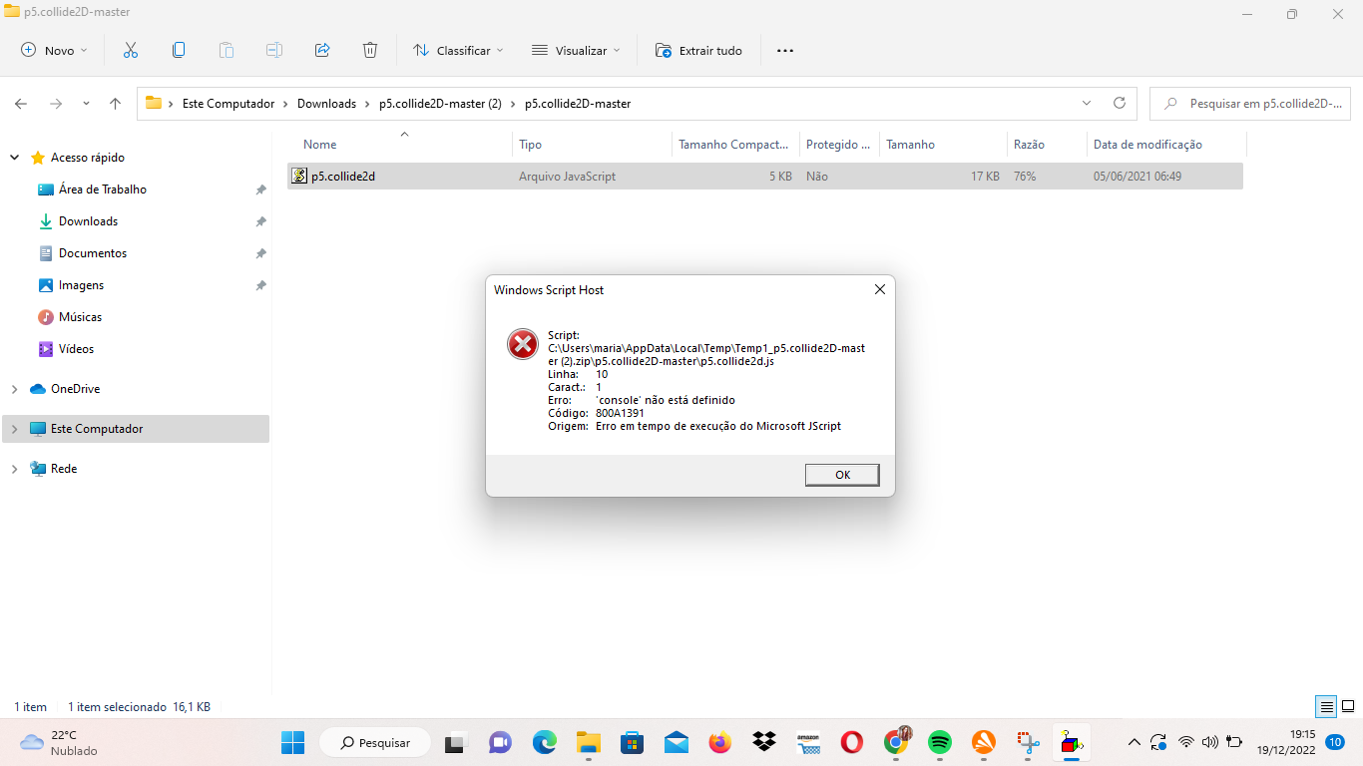Go forward with the right arrow
Screen dimensions: 1363x766
point(56,104)
